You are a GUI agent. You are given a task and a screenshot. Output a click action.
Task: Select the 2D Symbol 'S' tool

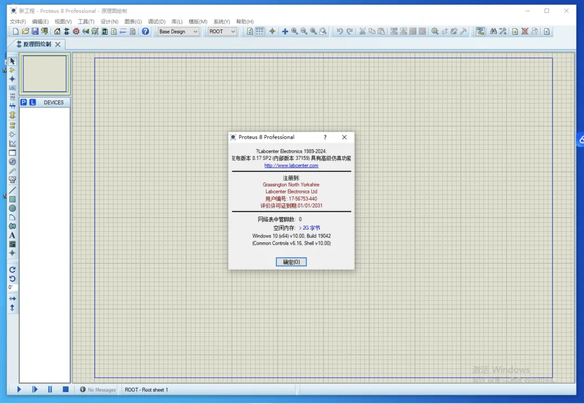[x=12, y=244]
